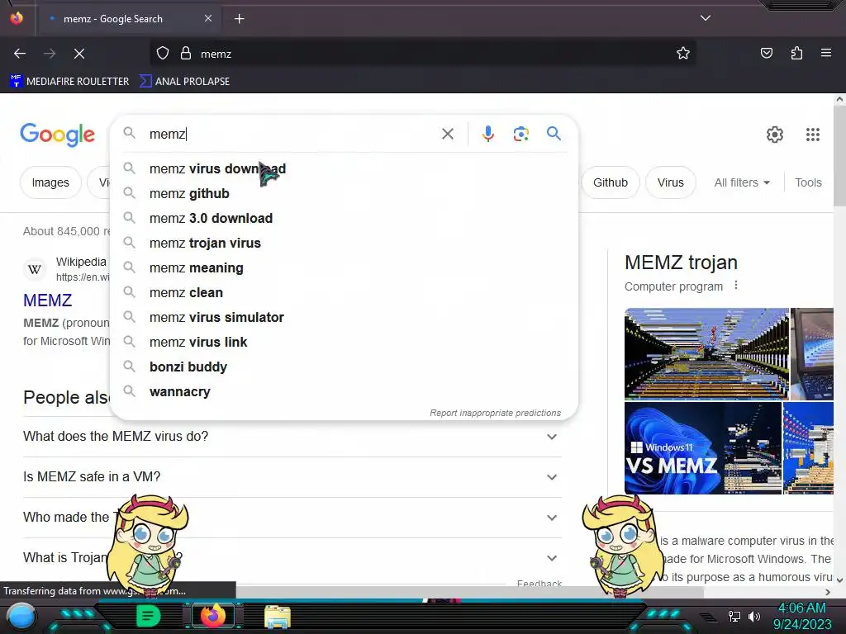
Task: Select suggestion memz trojan virus
Action: click(x=344, y=244)
